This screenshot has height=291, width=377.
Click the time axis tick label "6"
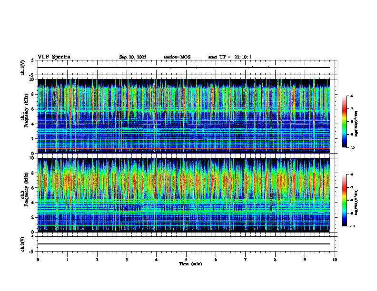(x=216, y=260)
